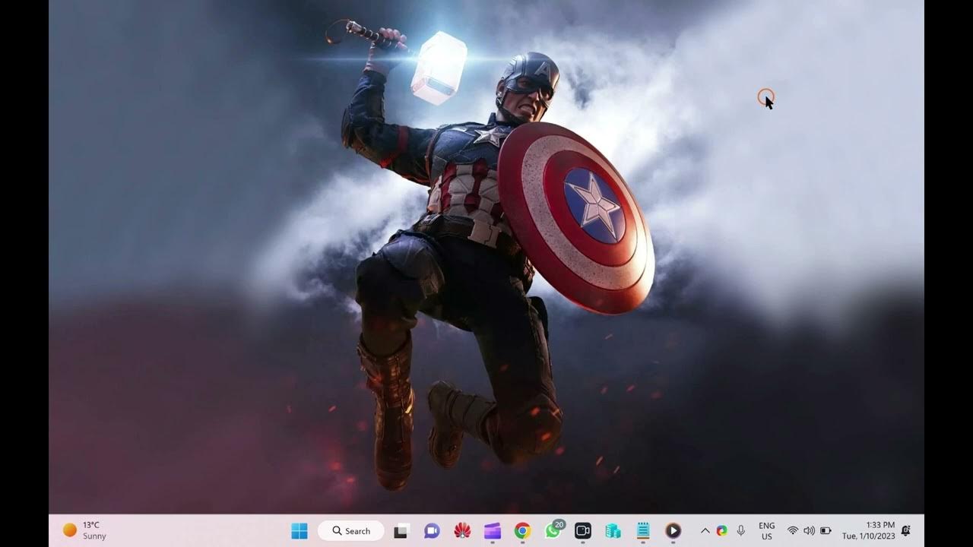Open the Notepad taskbar icon
The width and height of the screenshot is (973, 547).
tap(643, 531)
